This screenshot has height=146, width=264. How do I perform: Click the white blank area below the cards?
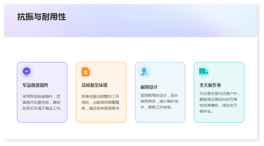point(131,131)
